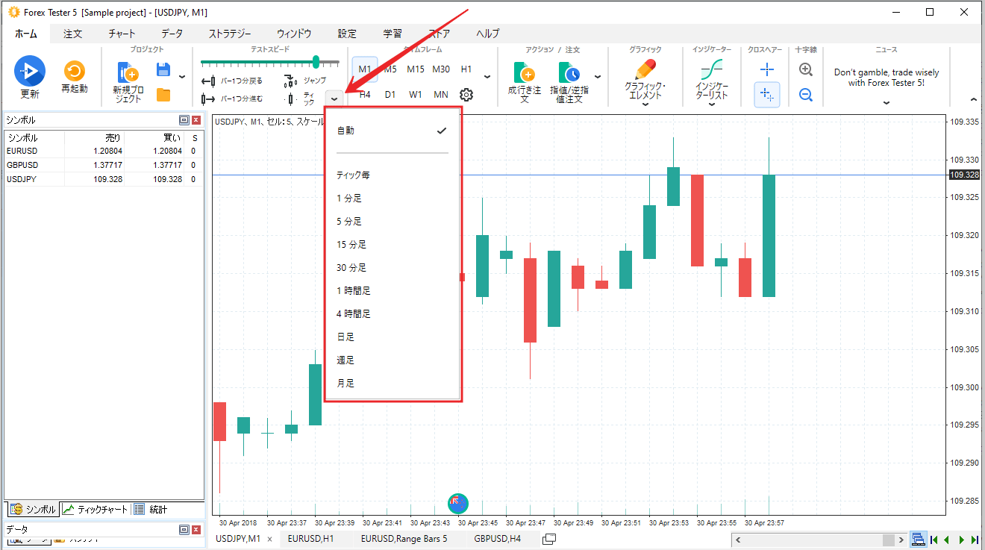Image resolution: width=985 pixels, height=550 pixels.
Task: Click the blue update play icon
Action: tap(30, 71)
